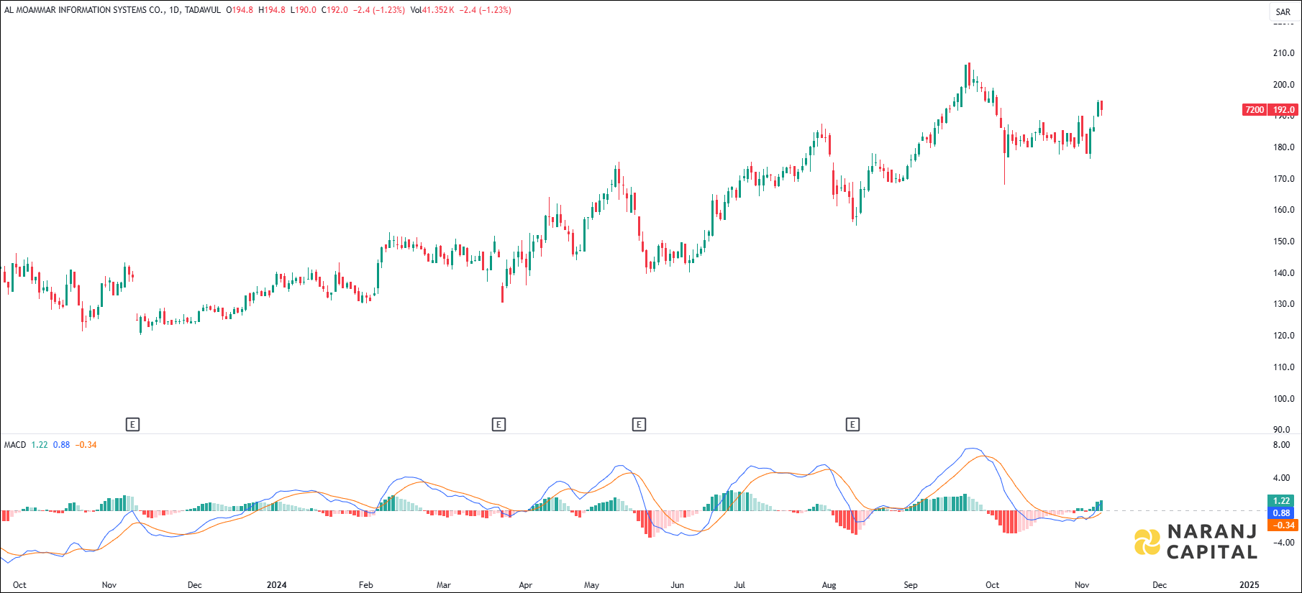Click the 2025 label on time axis
Viewport: 1302px width, 593px height.
1249,585
